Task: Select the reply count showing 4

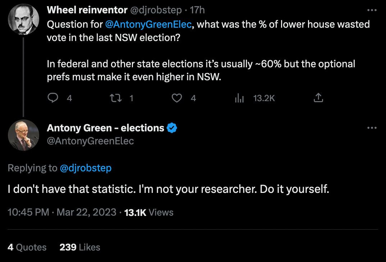Action: point(68,98)
